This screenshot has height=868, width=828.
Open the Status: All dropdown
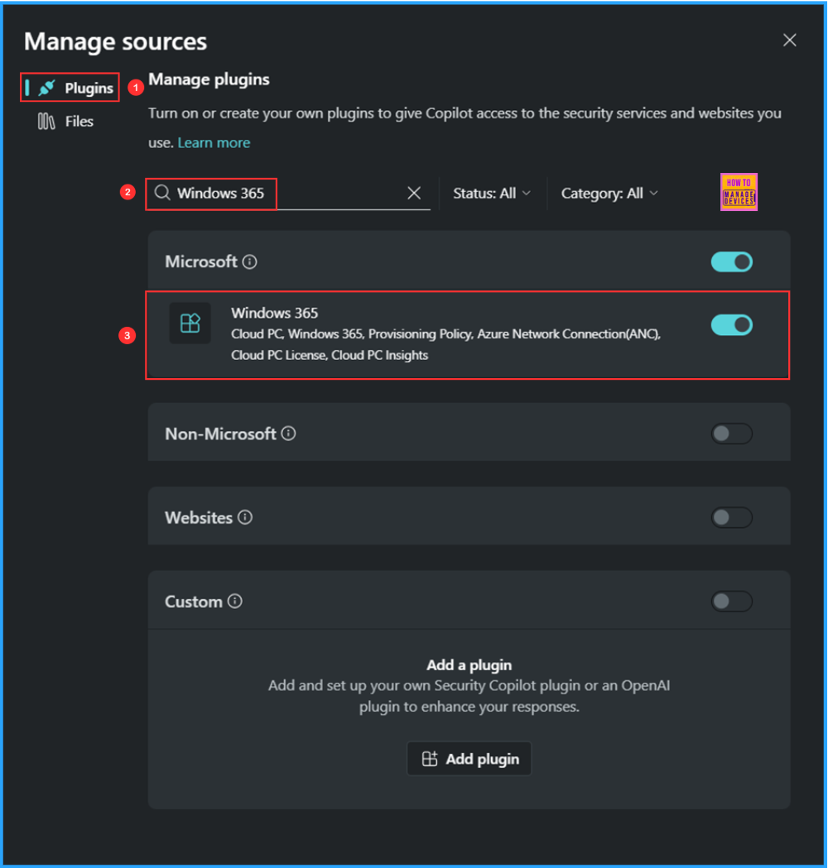point(493,193)
